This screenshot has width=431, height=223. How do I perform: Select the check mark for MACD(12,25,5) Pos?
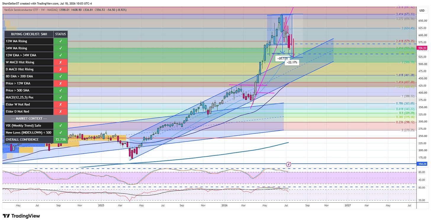(61, 97)
